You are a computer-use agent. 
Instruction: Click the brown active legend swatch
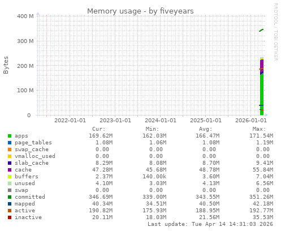[10, 211]
